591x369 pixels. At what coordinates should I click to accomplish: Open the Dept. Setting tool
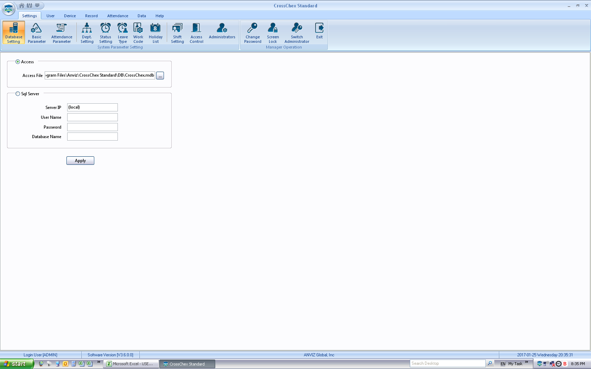click(x=87, y=33)
